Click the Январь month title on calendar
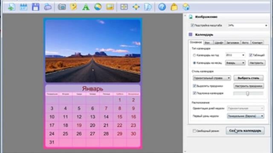This screenshot has height=153, width=273. click(x=93, y=89)
